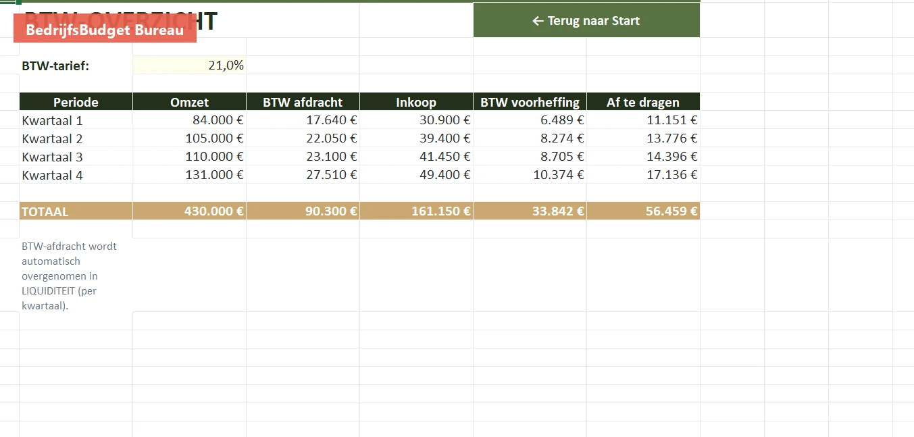Select the 84.000 € omzet cell
914x437 pixels.
190,120
